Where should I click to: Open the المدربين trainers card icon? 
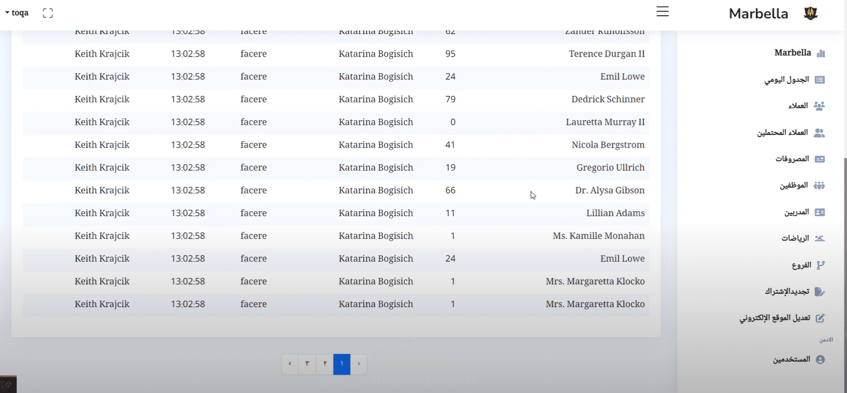[x=820, y=212]
